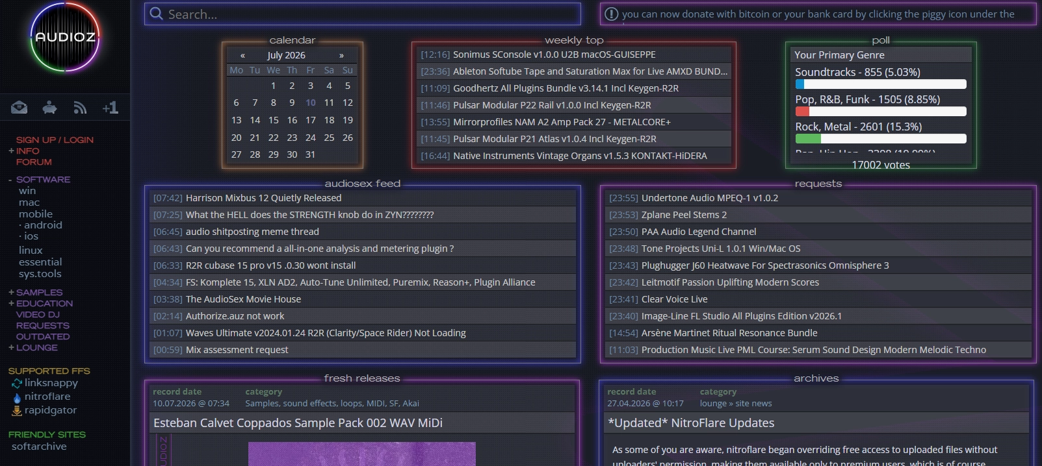Screen dimensions: 1042x466
Task: Open audio shitposting meme thread
Action: 252,232
